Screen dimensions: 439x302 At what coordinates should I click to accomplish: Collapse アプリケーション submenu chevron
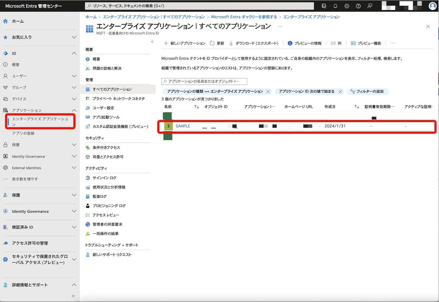(74, 110)
